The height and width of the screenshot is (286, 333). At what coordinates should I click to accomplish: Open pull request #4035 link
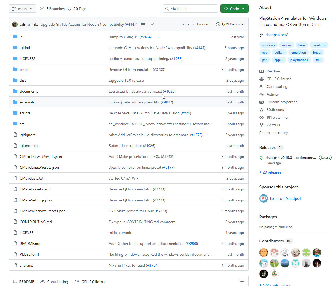pyautogui.click(x=169, y=91)
